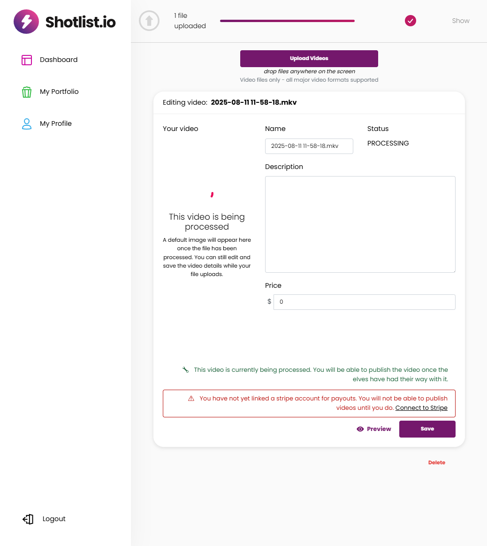
Task: Open My Profile in sidebar
Action: [56, 123]
